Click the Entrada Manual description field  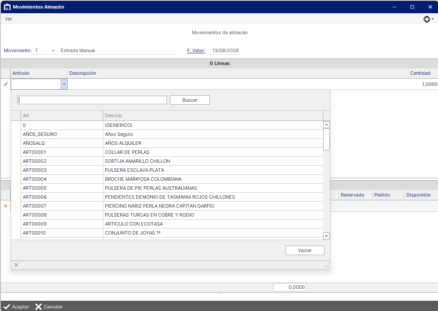point(118,51)
